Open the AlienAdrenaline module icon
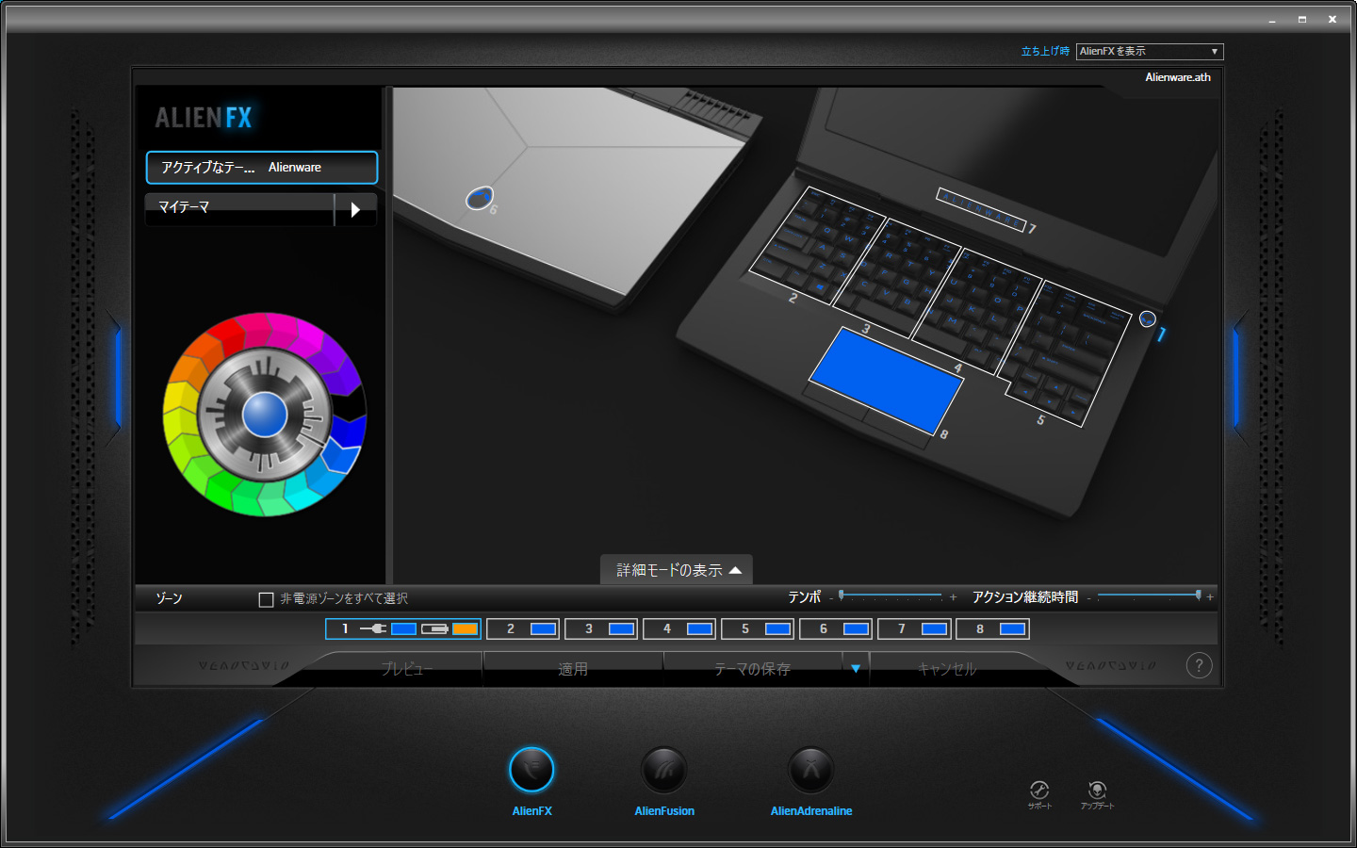1357x848 pixels. 810,771
